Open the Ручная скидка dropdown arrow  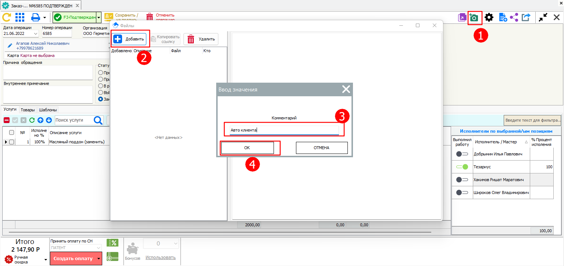coord(46,259)
